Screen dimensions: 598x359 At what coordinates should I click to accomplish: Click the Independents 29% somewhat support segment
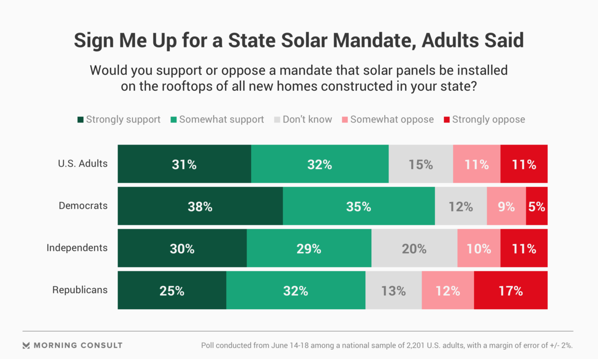tap(309, 248)
